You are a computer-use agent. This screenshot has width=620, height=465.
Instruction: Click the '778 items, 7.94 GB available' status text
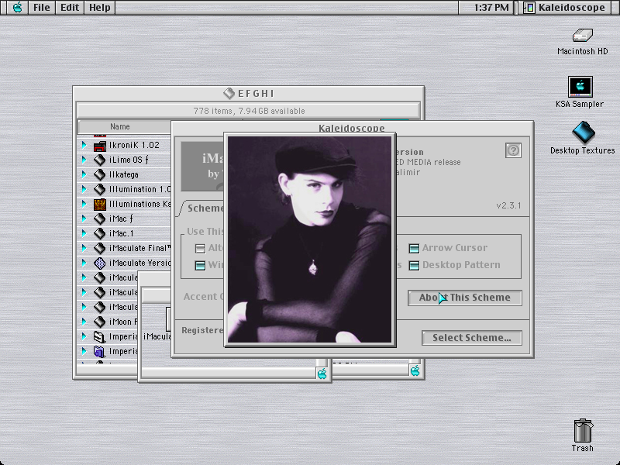point(249,111)
